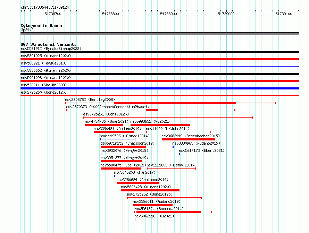Select nsv3951277 (Wenger2019) label
Image resolution: width=309 pixels, height=233 pixels.
tap(124, 158)
